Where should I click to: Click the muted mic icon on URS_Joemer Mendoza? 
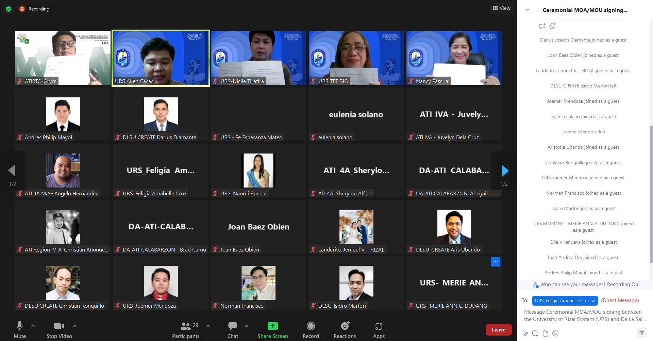click(x=118, y=306)
